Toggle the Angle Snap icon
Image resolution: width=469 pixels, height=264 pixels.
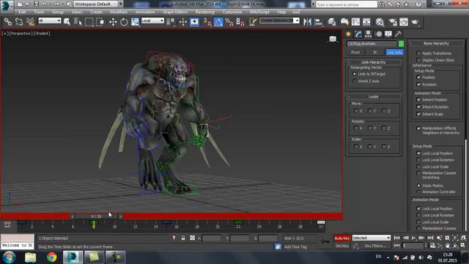(x=218, y=22)
